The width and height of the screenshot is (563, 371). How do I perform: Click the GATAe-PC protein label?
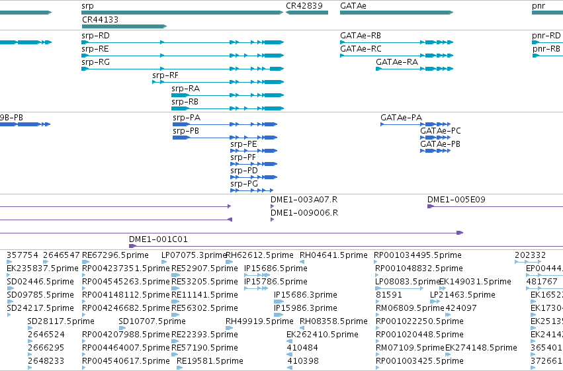[441, 131]
